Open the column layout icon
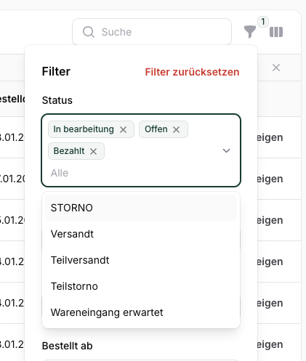This screenshot has height=361, width=306. [276, 32]
